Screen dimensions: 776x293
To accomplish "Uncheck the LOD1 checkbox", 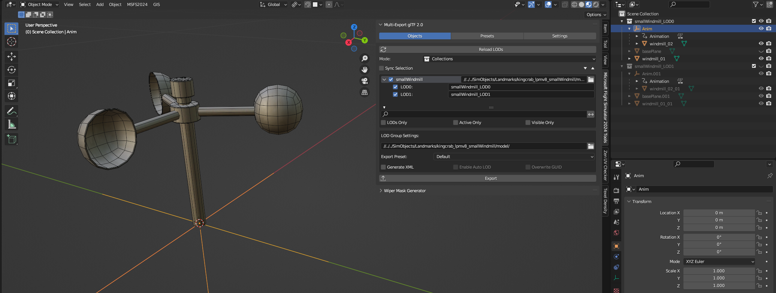I will [x=395, y=94].
